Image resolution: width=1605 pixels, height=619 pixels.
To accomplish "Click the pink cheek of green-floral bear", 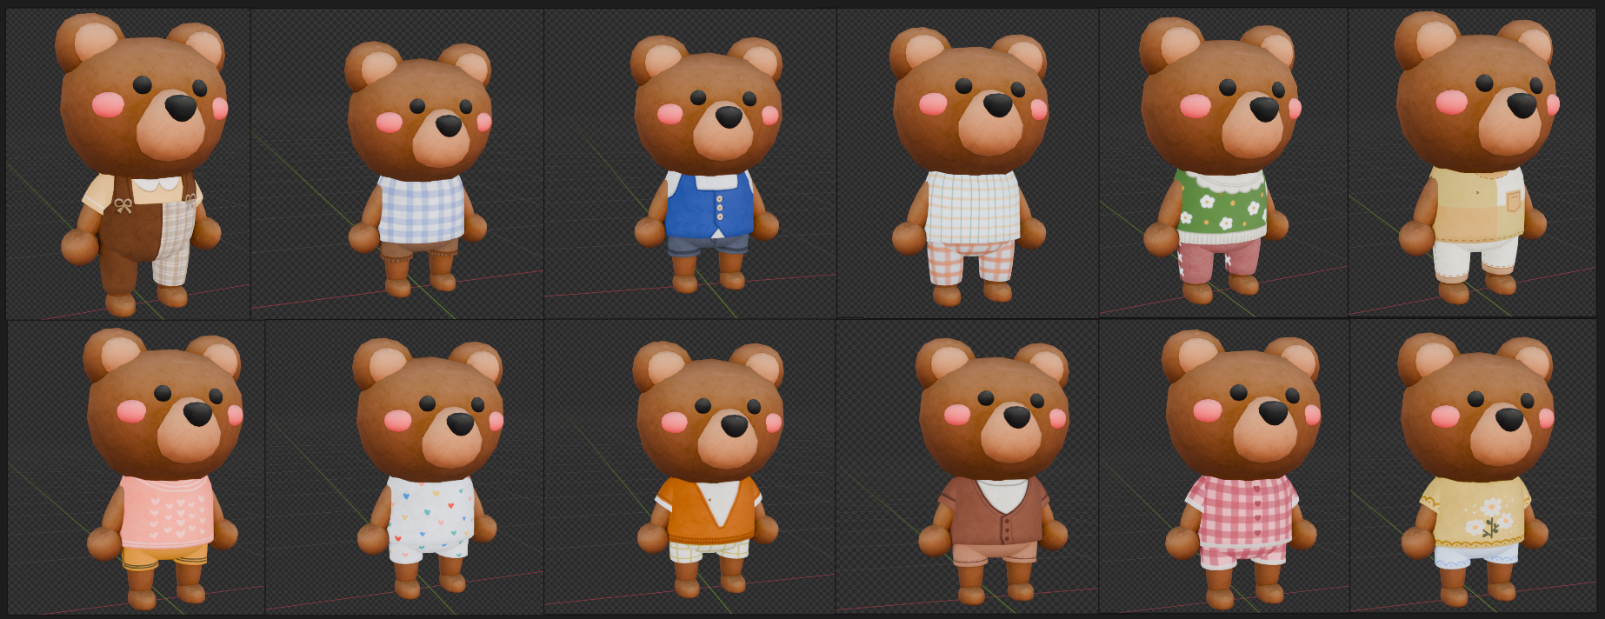I will [x=1194, y=106].
